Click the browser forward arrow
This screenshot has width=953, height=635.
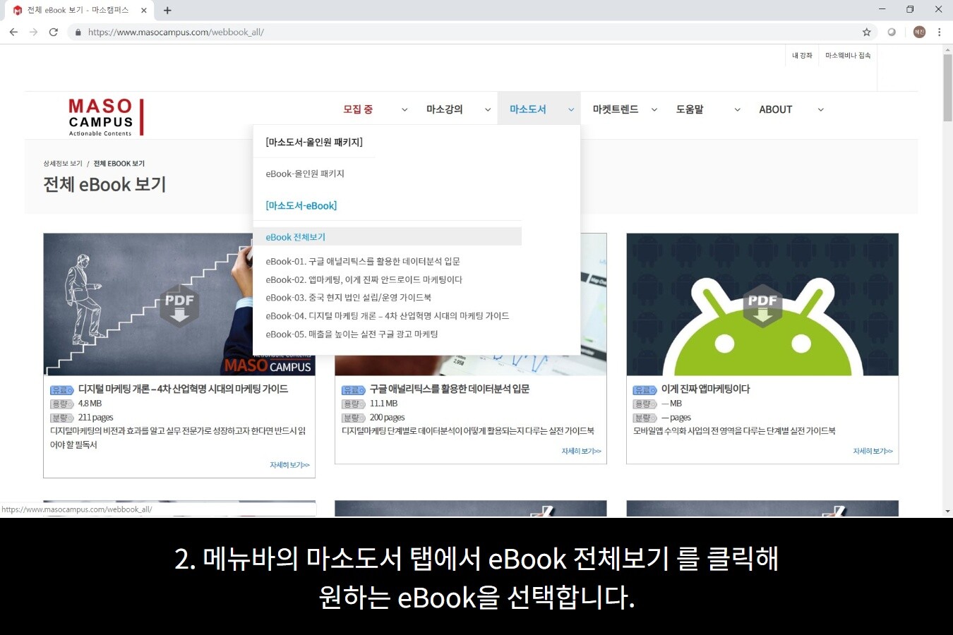point(33,32)
